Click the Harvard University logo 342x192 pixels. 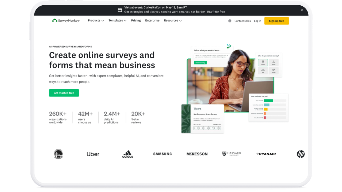pos(232,154)
